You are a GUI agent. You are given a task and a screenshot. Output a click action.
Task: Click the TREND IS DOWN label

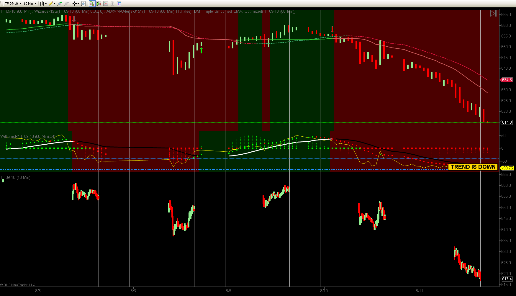(x=473, y=167)
